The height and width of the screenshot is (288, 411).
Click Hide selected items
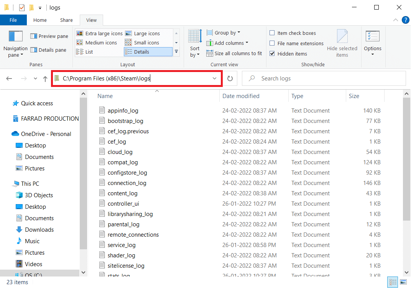click(x=342, y=44)
